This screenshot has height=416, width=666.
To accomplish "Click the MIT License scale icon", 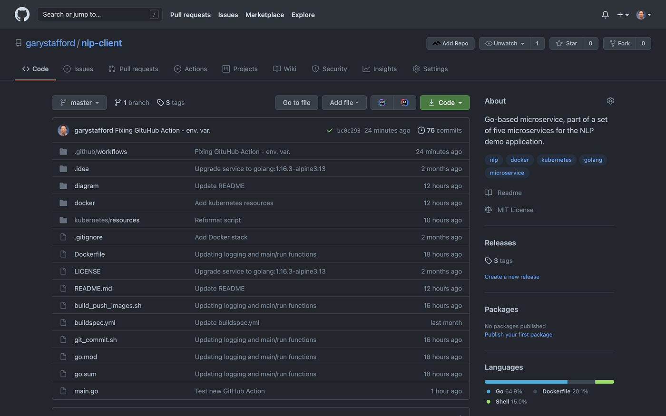I will (489, 210).
